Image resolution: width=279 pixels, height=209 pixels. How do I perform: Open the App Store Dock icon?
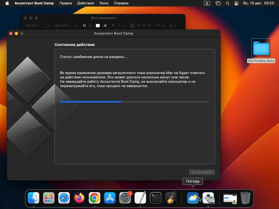click(x=110, y=198)
